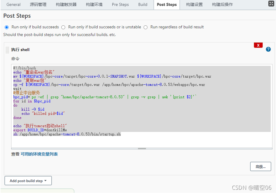
Task: Click the mv command line renaming the war
Action: tap(112, 76)
